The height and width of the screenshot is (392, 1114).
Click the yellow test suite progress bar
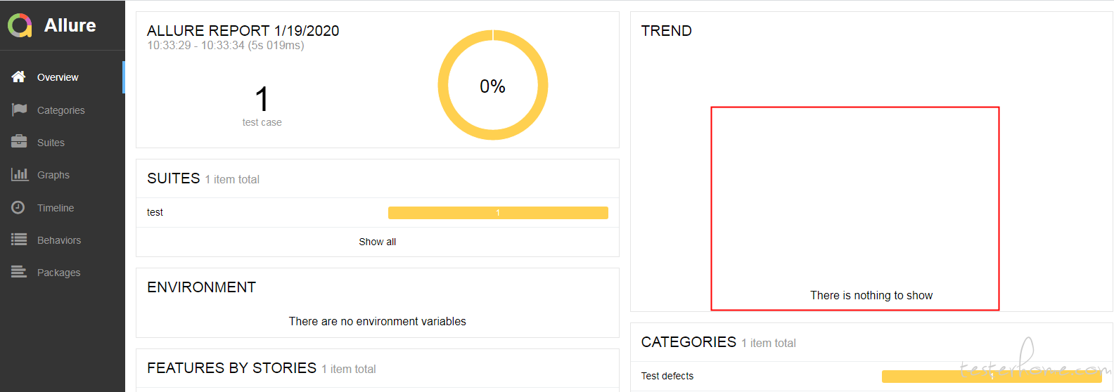498,213
